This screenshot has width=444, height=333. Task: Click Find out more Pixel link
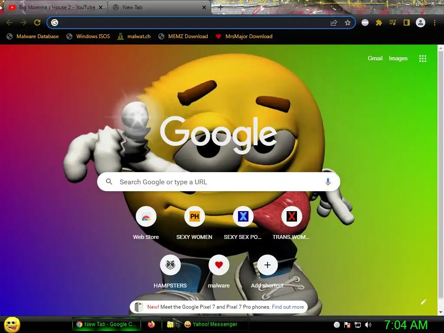(288, 307)
